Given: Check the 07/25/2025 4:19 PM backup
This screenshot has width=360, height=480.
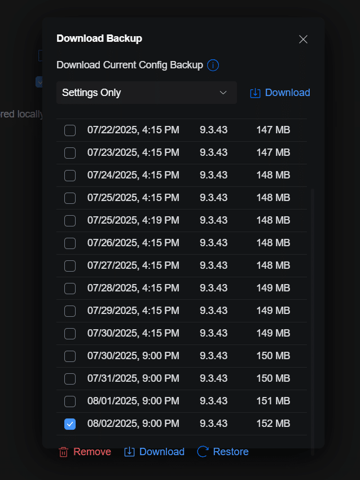Looking at the screenshot, I should click(69, 220).
